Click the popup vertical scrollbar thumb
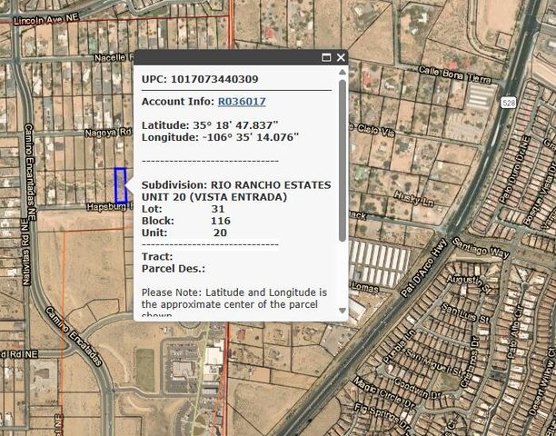The image size is (556, 436). tap(343, 161)
